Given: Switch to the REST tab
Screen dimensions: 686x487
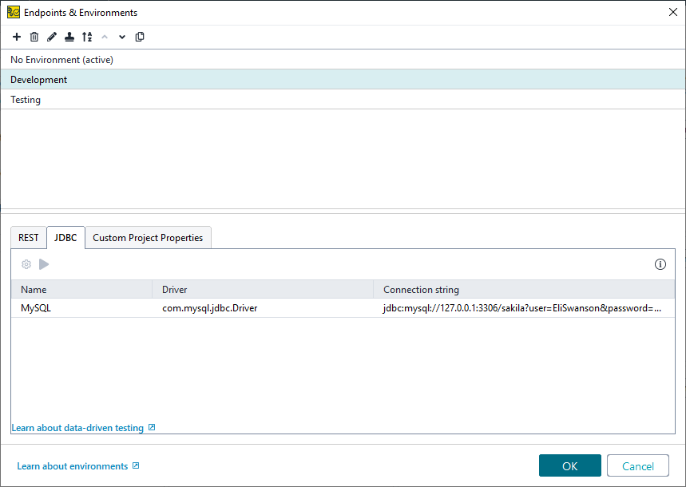Looking at the screenshot, I should point(28,237).
